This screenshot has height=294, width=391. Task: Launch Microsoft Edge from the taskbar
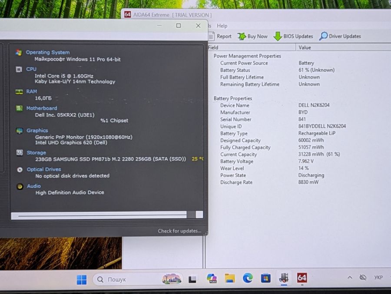point(248,278)
